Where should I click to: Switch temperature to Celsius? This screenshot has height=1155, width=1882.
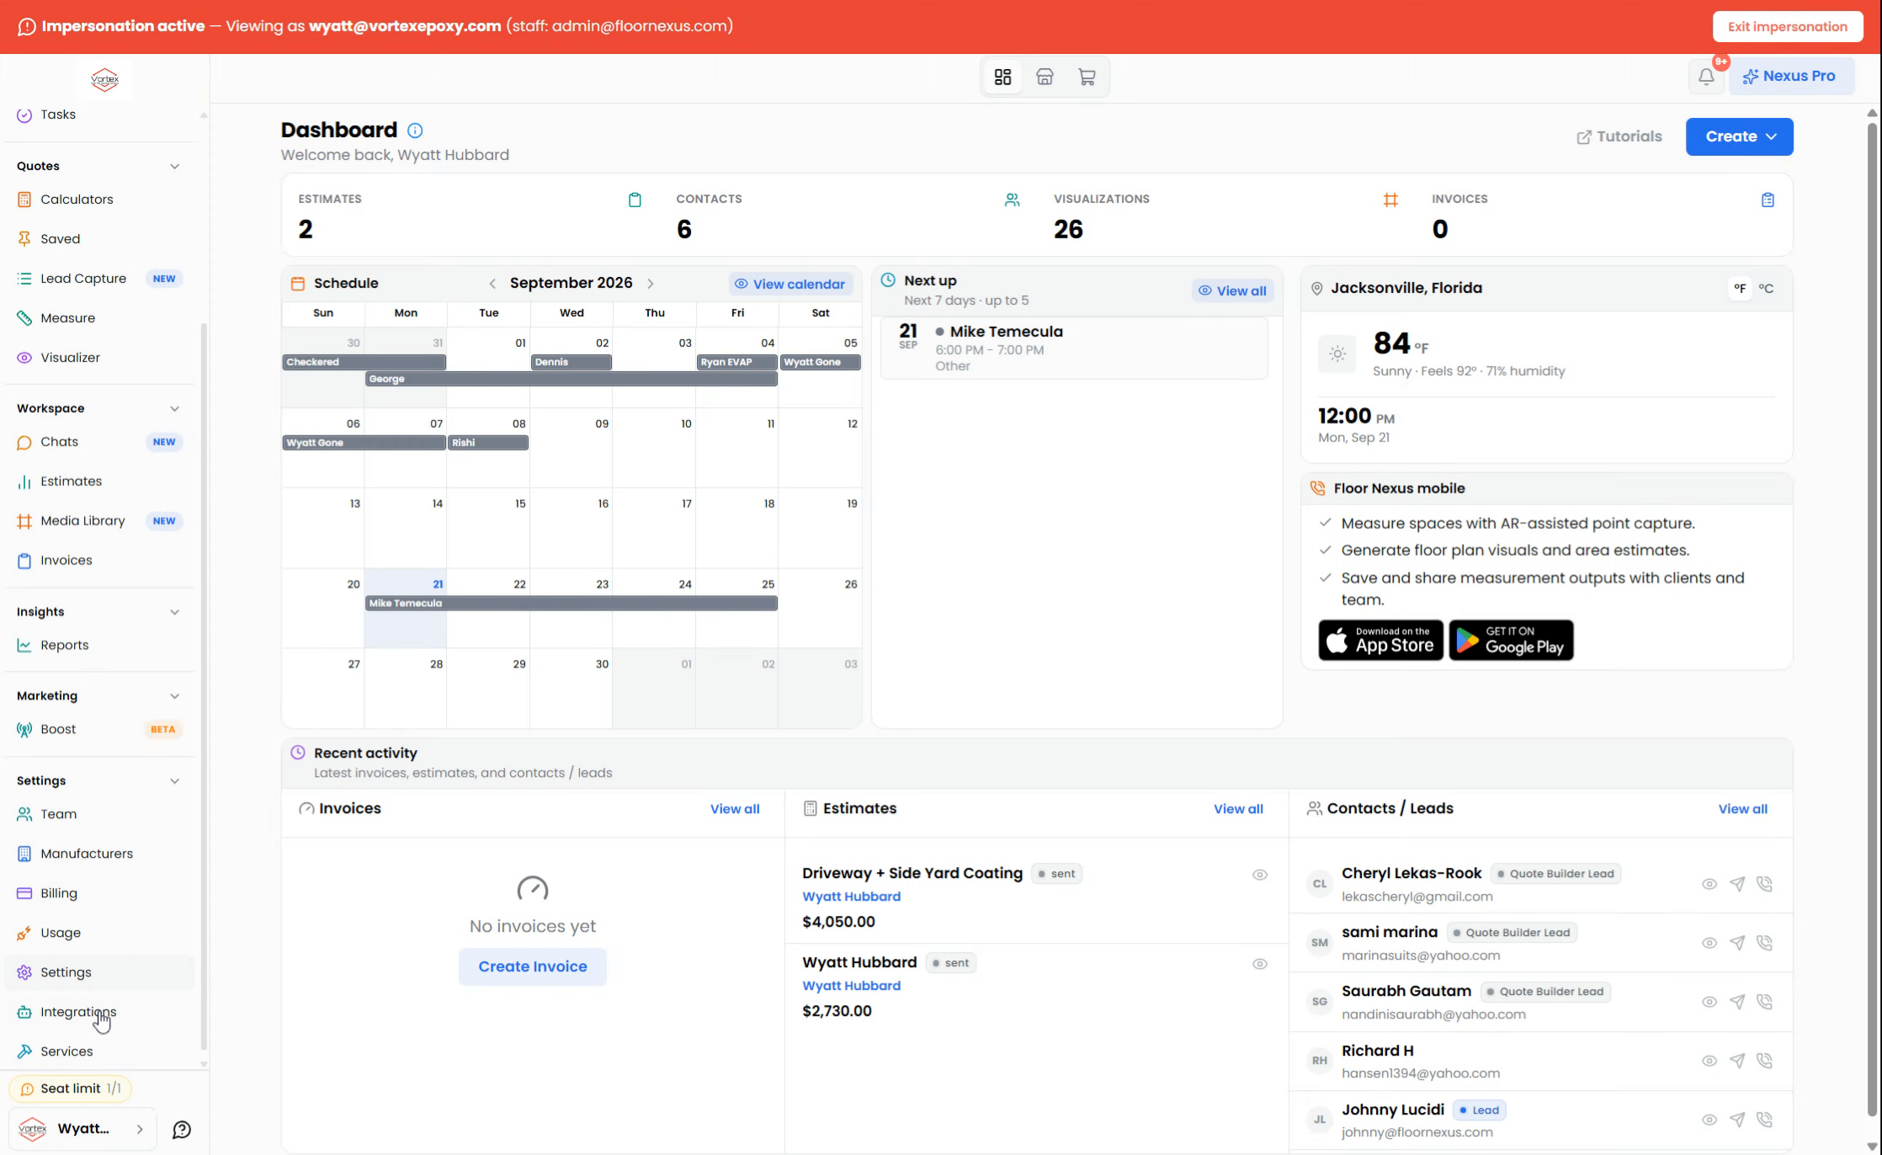pyautogui.click(x=1766, y=289)
